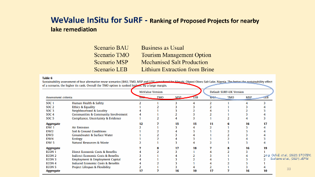
Task: Click 'Human Health & Safety' row label
Action: [88, 103]
